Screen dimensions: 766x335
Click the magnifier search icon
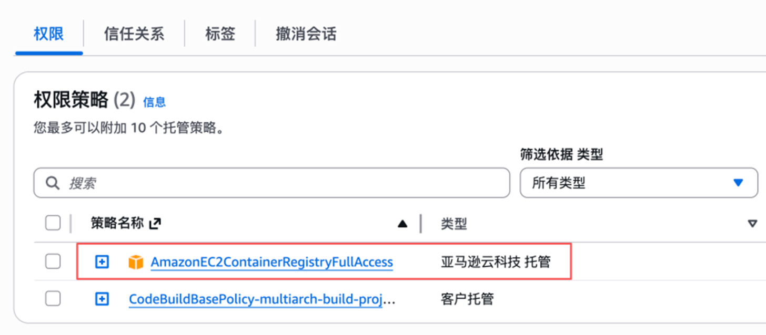52,183
